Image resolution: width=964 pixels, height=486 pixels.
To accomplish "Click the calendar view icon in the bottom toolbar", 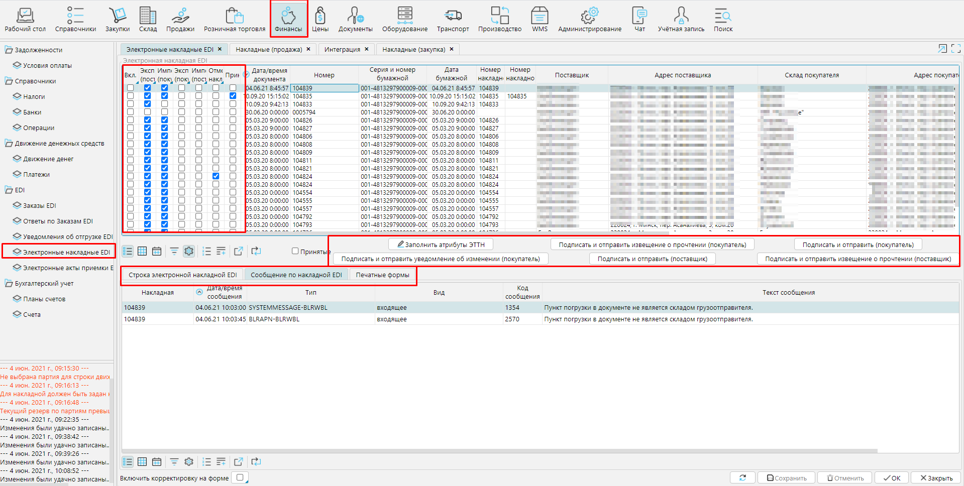I will 157,461.
